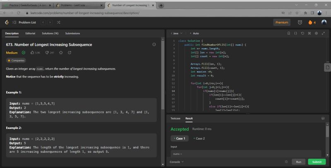The width and height of the screenshot is (331, 168).
Task: Click the green solved checkmark icon
Action: [x=24, y=53]
